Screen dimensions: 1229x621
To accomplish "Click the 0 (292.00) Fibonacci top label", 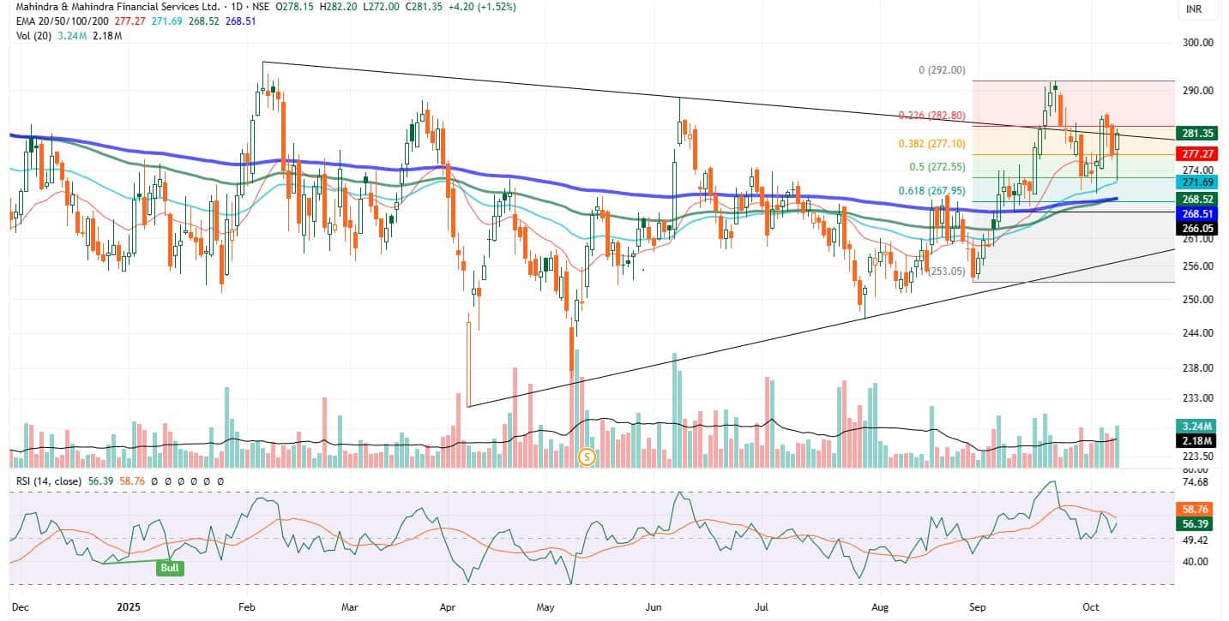I will [942, 70].
